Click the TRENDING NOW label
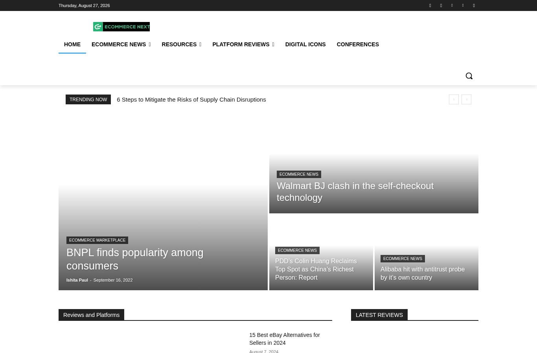 (x=88, y=100)
